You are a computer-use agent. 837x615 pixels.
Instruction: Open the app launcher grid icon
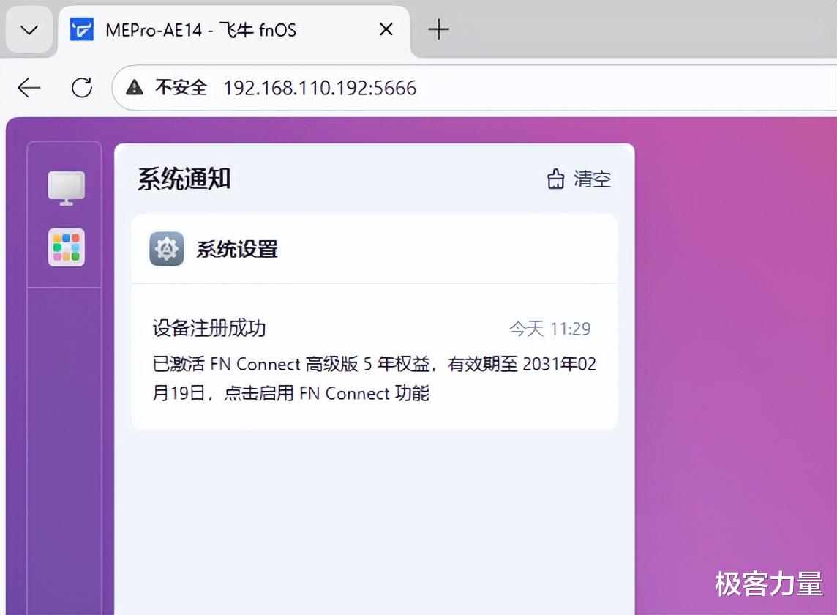[x=66, y=247]
